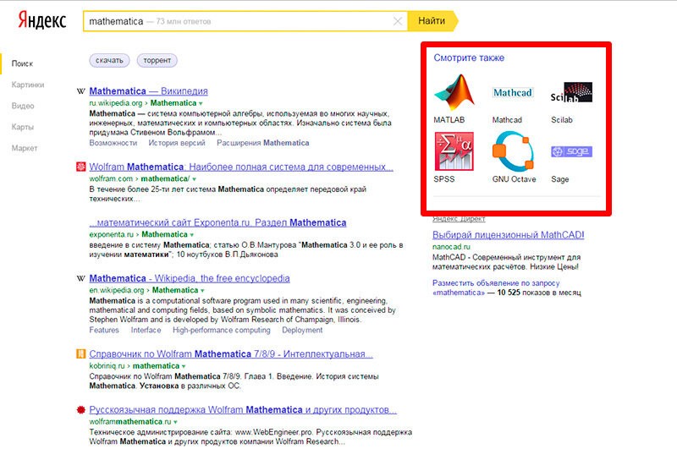
Task: Open the SPSS logo thumbnail
Action: [x=454, y=151]
